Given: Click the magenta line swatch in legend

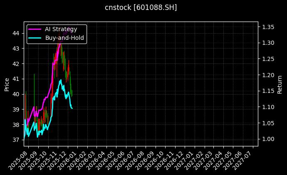Looking at the screenshot, I should pos(35,29).
